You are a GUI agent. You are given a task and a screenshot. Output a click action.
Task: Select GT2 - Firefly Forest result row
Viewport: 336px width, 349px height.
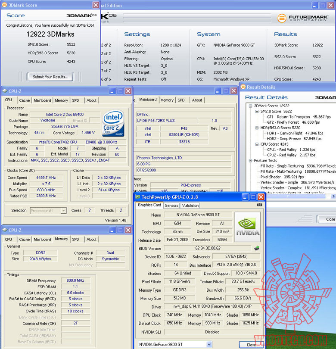click(x=293, y=122)
